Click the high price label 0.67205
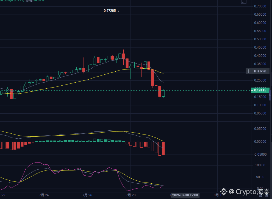Screen dimensions: 272x199 click(x=110, y=11)
